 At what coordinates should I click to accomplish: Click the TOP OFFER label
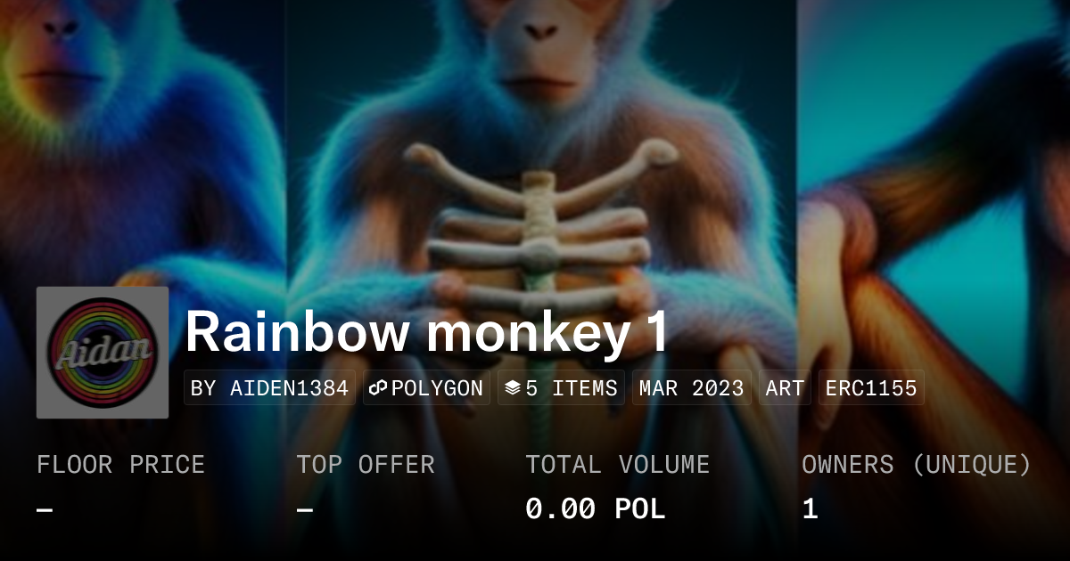[x=366, y=465]
